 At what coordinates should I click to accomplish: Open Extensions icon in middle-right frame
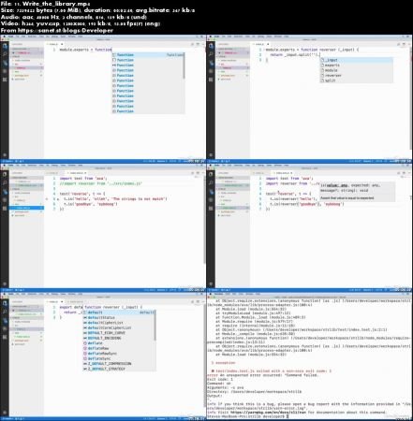coord(211,208)
